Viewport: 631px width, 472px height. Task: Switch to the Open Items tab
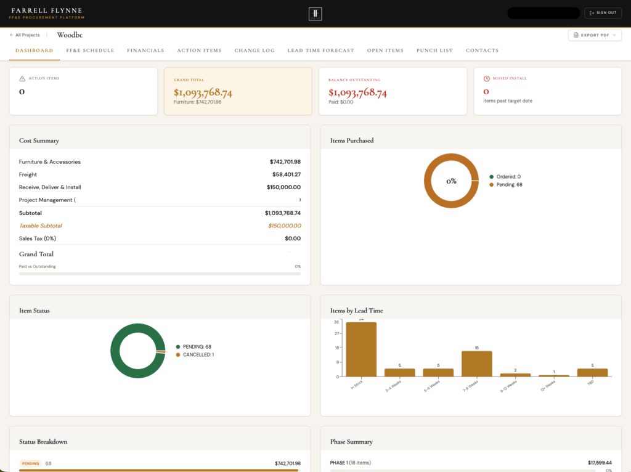(x=385, y=51)
